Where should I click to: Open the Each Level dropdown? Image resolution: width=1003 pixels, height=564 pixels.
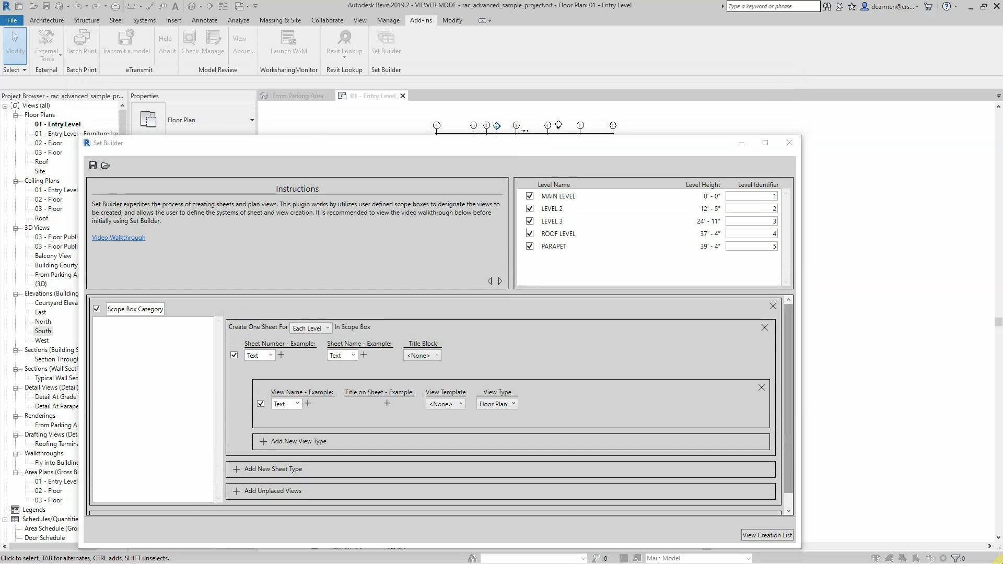click(311, 328)
